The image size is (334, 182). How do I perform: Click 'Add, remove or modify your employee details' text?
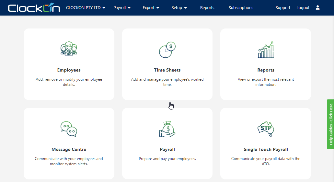[69, 82]
